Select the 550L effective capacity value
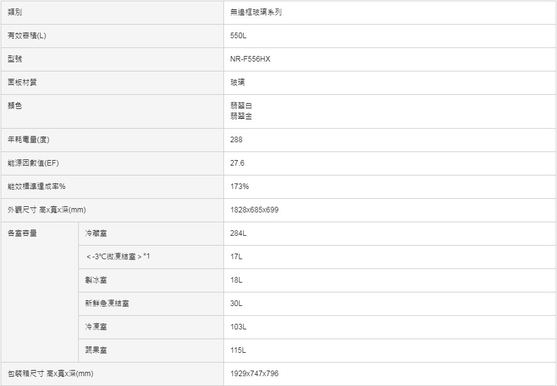The height and width of the screenshot is (386, 557). coord(238,36)
